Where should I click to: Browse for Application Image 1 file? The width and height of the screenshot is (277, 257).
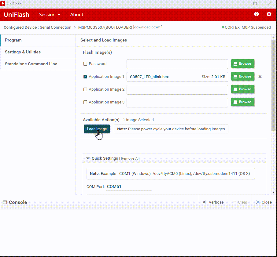click(243, 76)
